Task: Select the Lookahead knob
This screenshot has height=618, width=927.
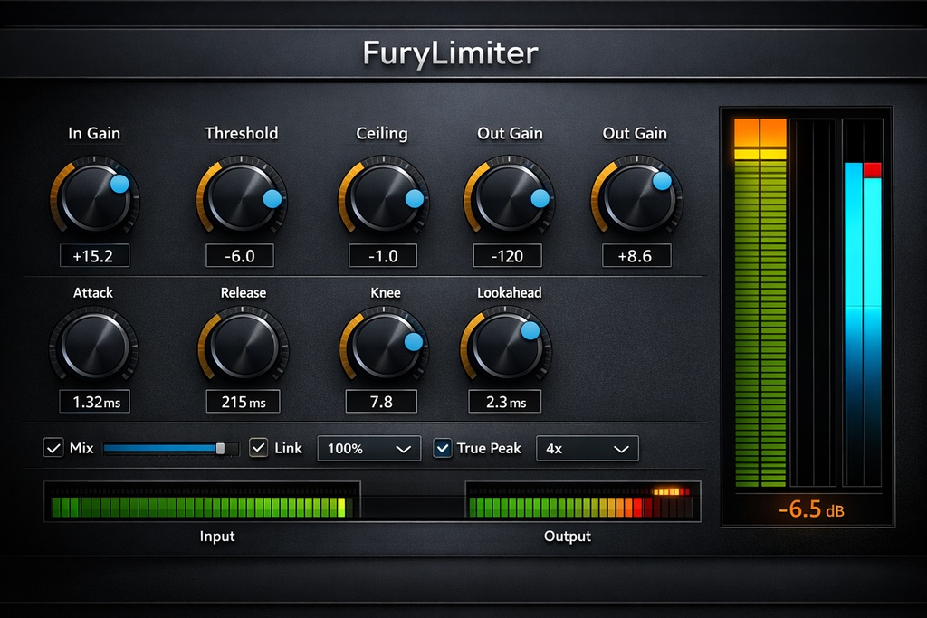Action: [505, 347]
